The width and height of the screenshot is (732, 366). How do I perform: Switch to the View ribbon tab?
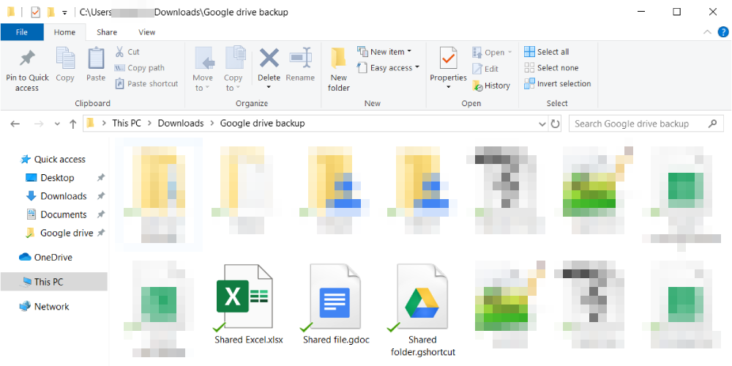[x=146, y=32]
